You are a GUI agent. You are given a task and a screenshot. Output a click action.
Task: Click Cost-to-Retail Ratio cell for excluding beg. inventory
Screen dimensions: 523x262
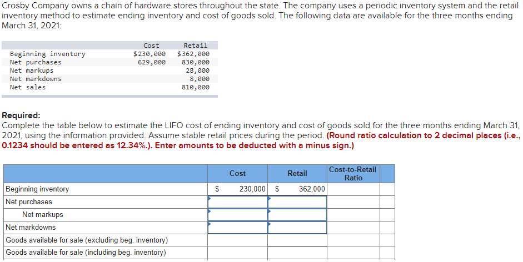353,240
